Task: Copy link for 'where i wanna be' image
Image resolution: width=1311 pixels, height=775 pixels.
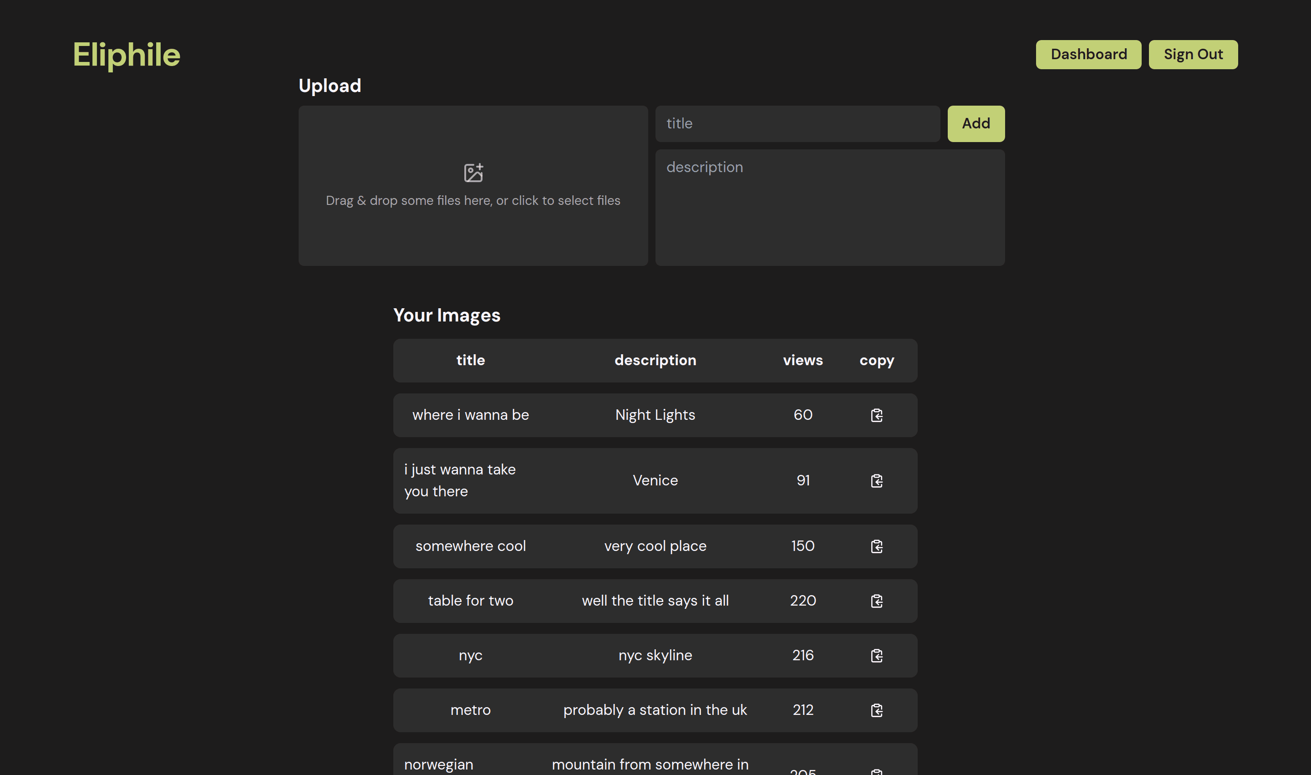Action: click(877, 415)
